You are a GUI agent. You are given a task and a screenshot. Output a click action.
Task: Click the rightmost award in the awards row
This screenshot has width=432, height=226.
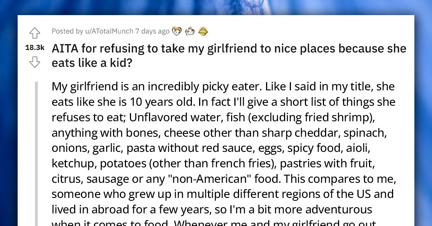203,31
